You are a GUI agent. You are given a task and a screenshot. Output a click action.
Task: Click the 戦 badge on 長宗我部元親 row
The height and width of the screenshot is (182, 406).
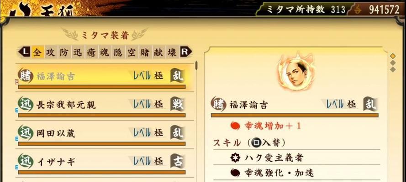178,104
